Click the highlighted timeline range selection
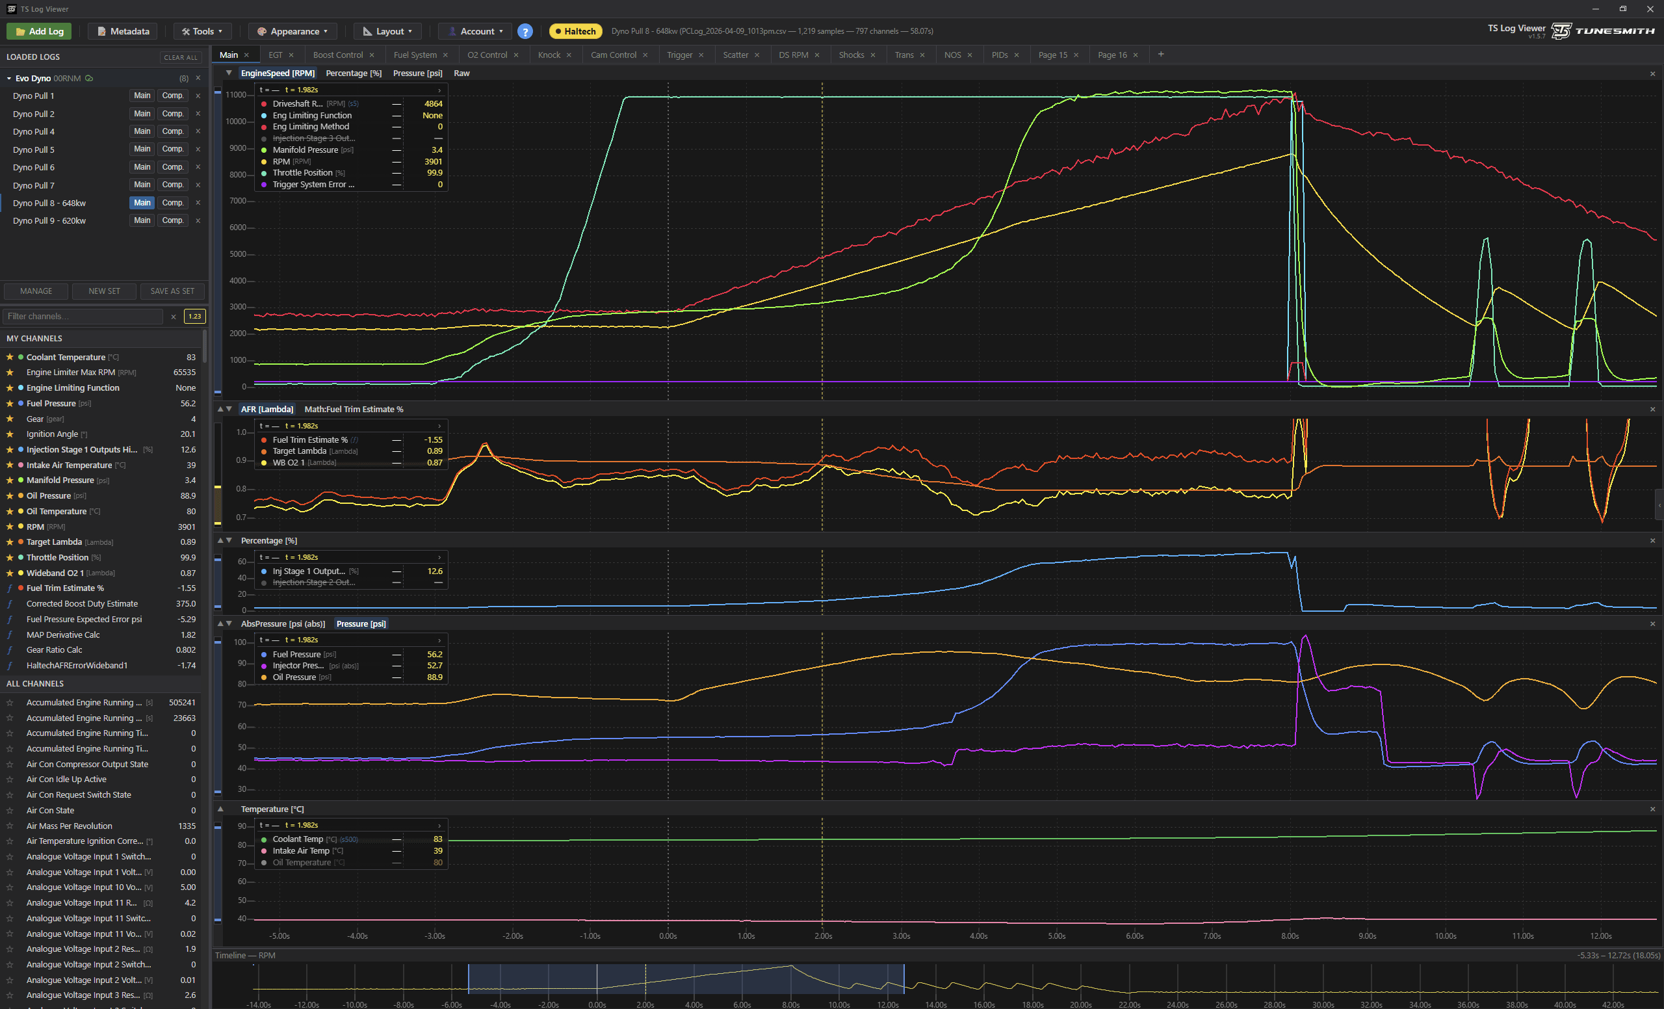 pos(686,978)
